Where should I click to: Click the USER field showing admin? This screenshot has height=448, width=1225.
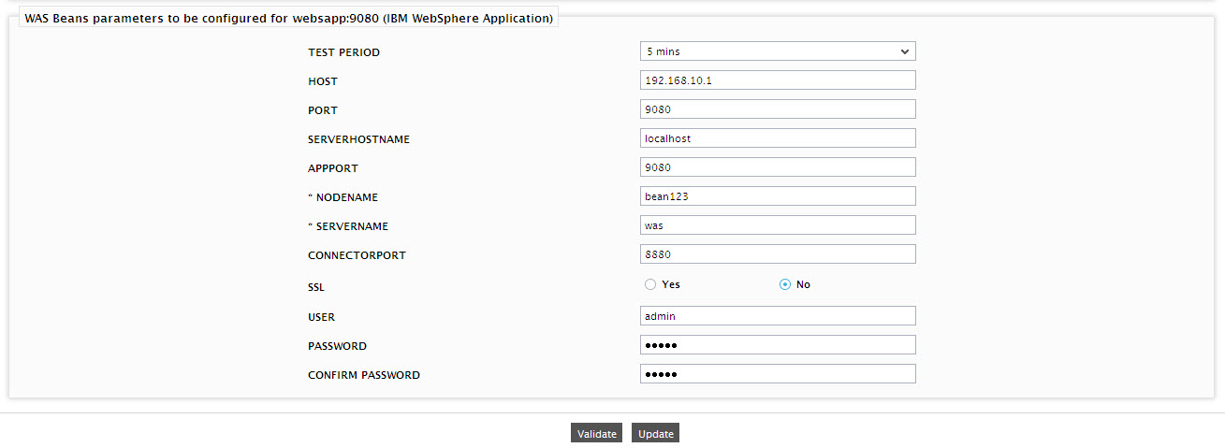[x=778, y=316]
